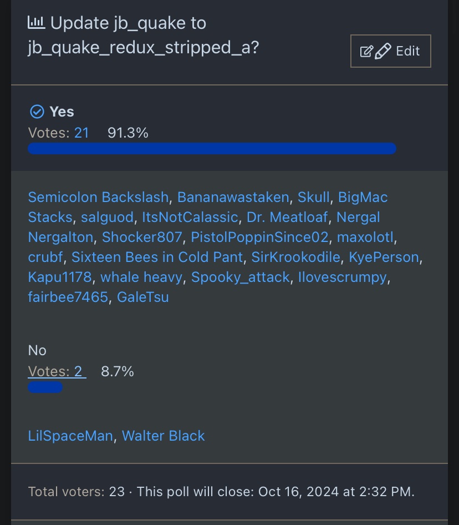Click the Walter Black voter link
459x525 pixels.
(163, 436)
